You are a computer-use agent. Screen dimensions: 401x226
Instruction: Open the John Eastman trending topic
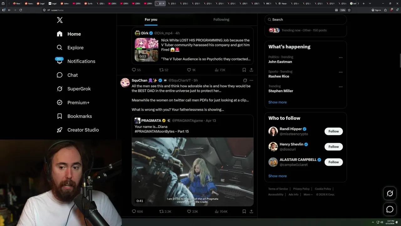click(280, 62)
